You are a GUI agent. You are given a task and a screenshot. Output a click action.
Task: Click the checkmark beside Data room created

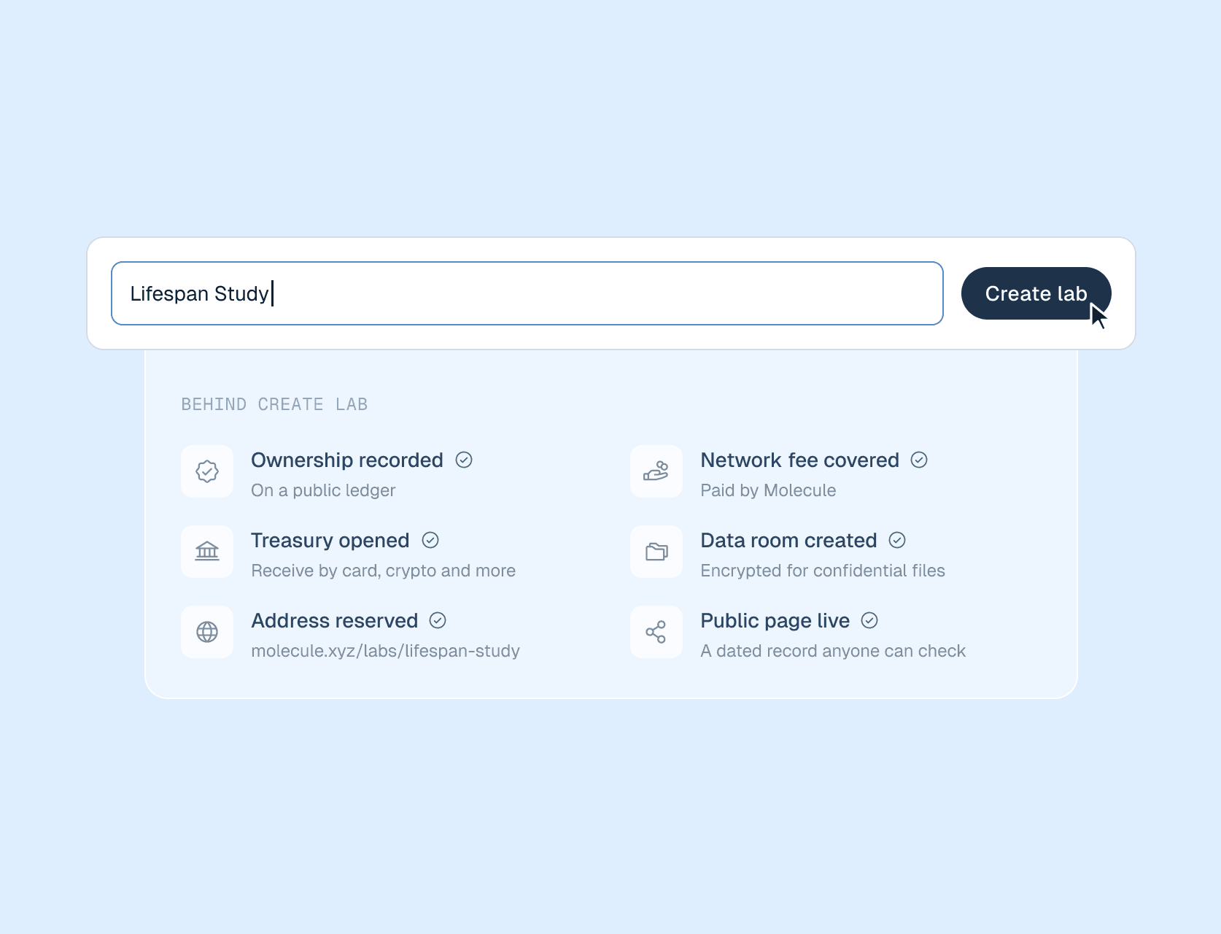tap(897, 540)
